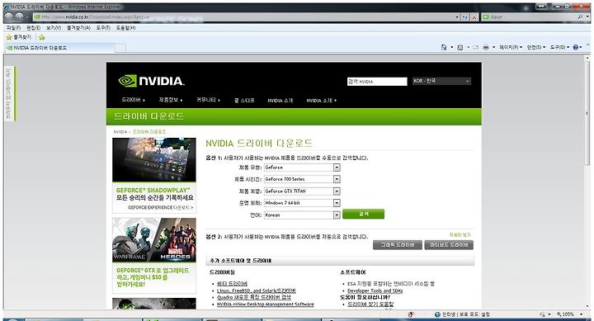Open the 즐겨찾기(A) menu
594x321 pixels.
(78, 28)
